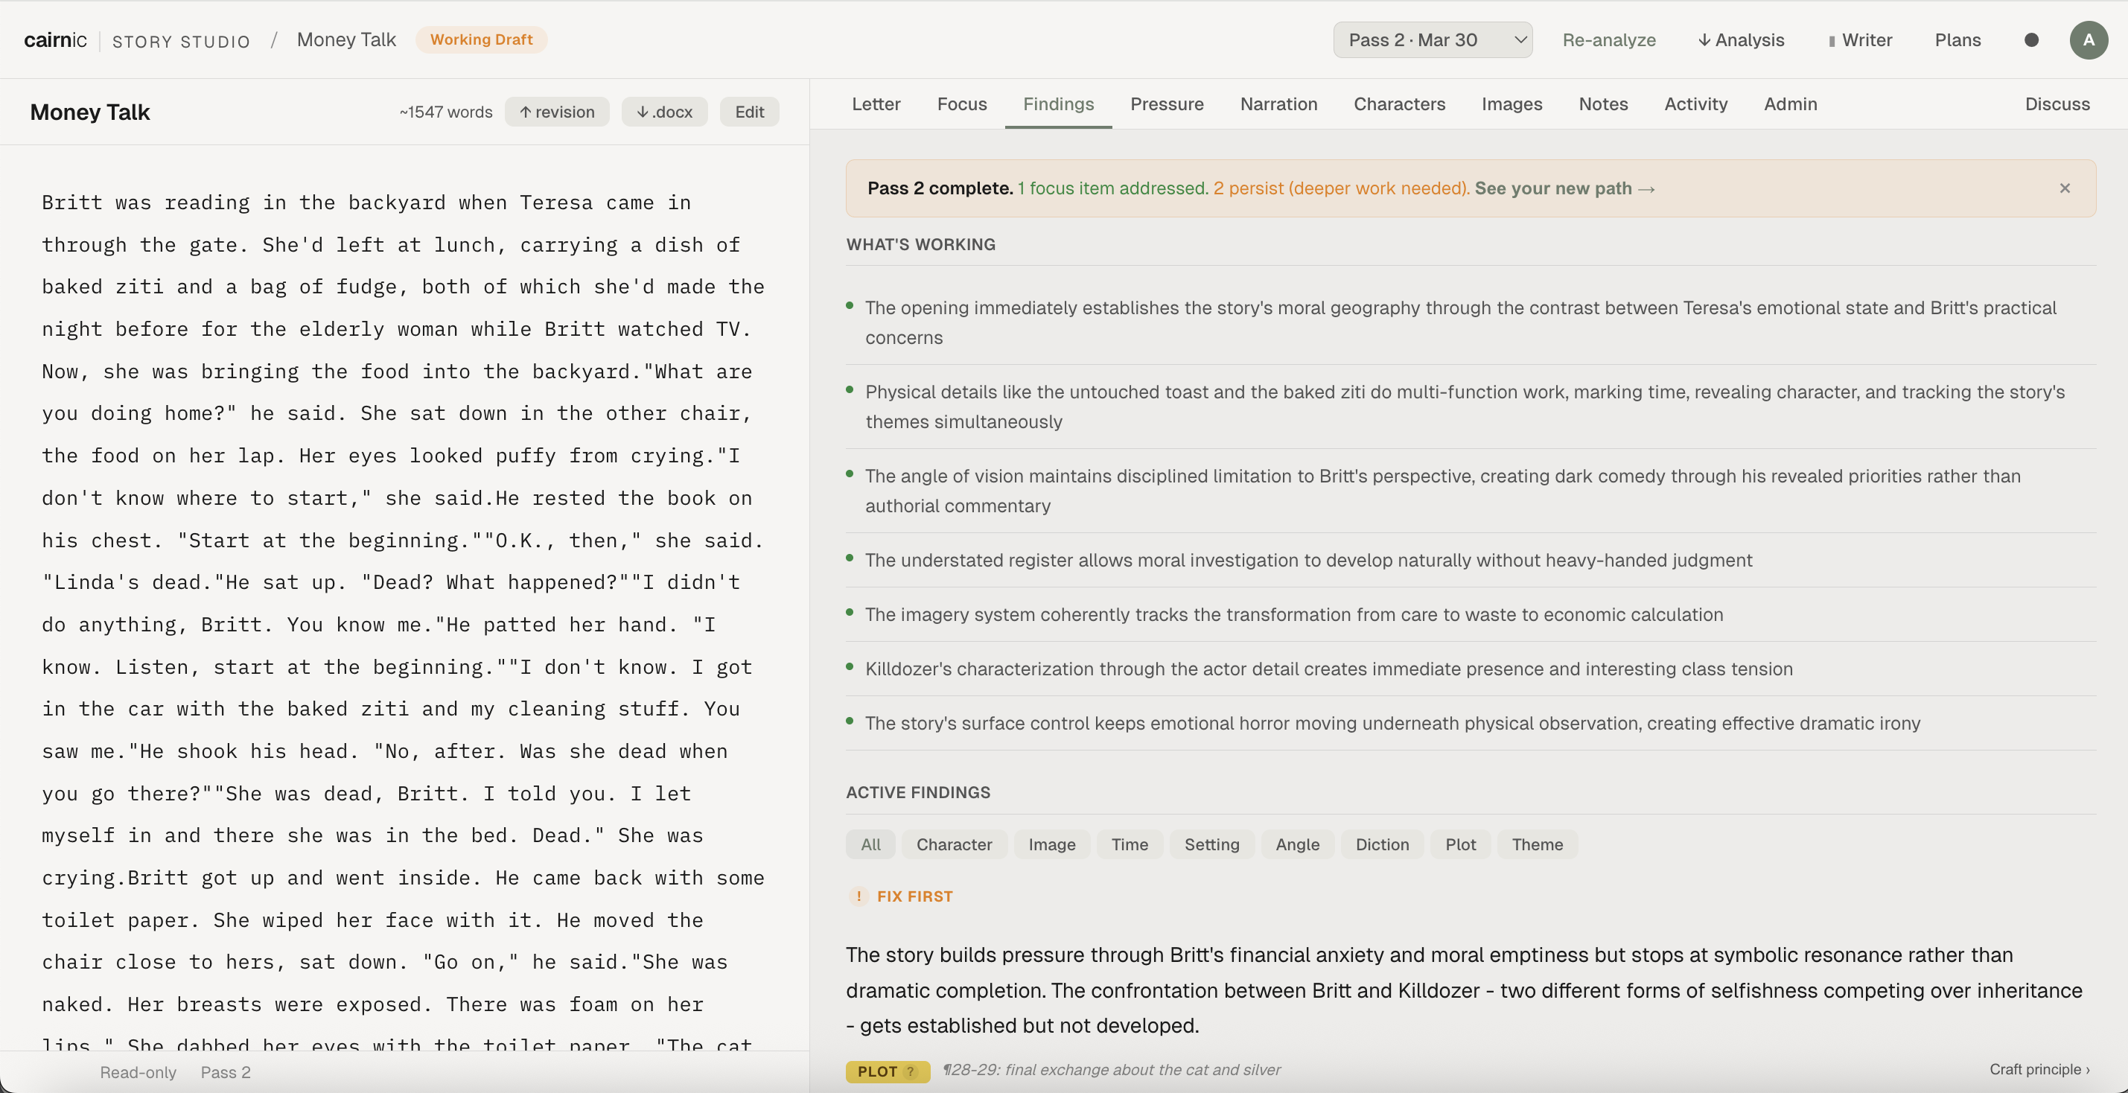Follow See your new path arrow
The height and width of the screenshot is (1093, 2128).
tap(1564, 188)
